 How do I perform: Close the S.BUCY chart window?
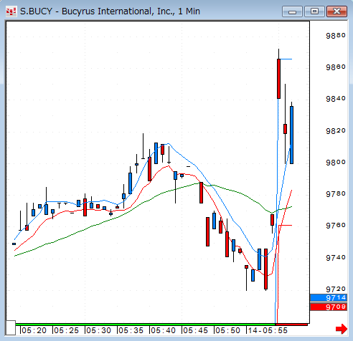pos(336,11)
